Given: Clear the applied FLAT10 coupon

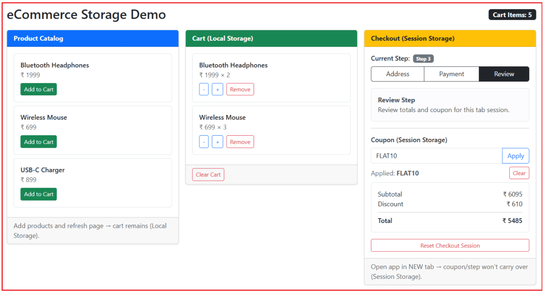Looking at the screenshot, I should 519,173.
